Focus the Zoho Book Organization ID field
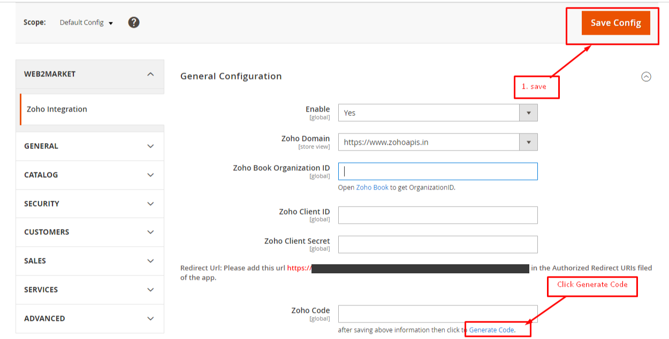 click(437, 171)
